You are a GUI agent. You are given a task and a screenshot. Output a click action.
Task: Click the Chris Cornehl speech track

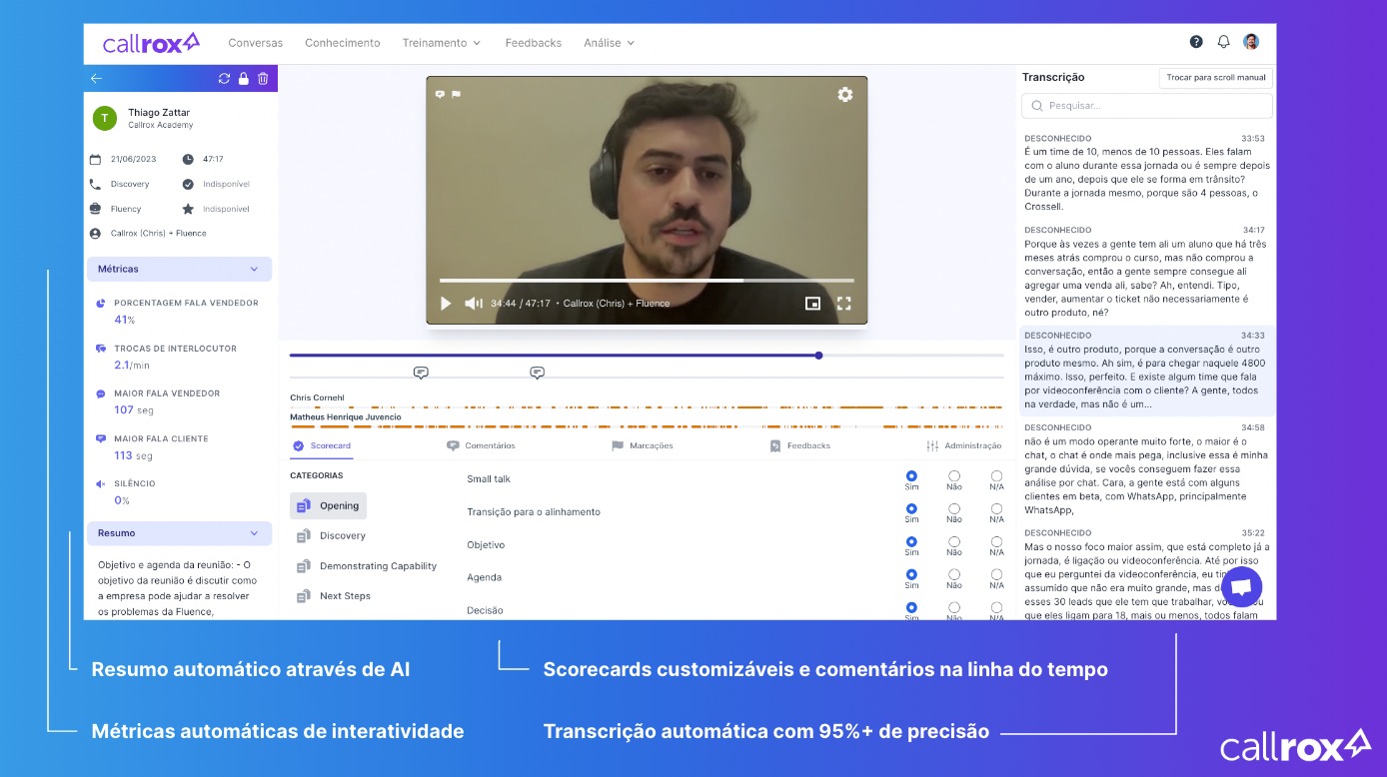[x=647, y=407]
